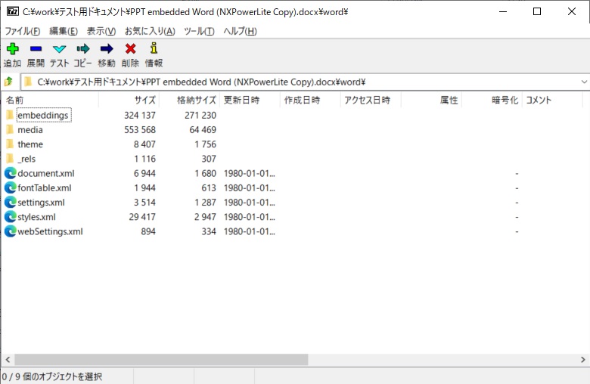The height and width of the screenshot is (384, 590).
Task: Click the red X 削除 (Delete) icon
Action: click(131, 49)
